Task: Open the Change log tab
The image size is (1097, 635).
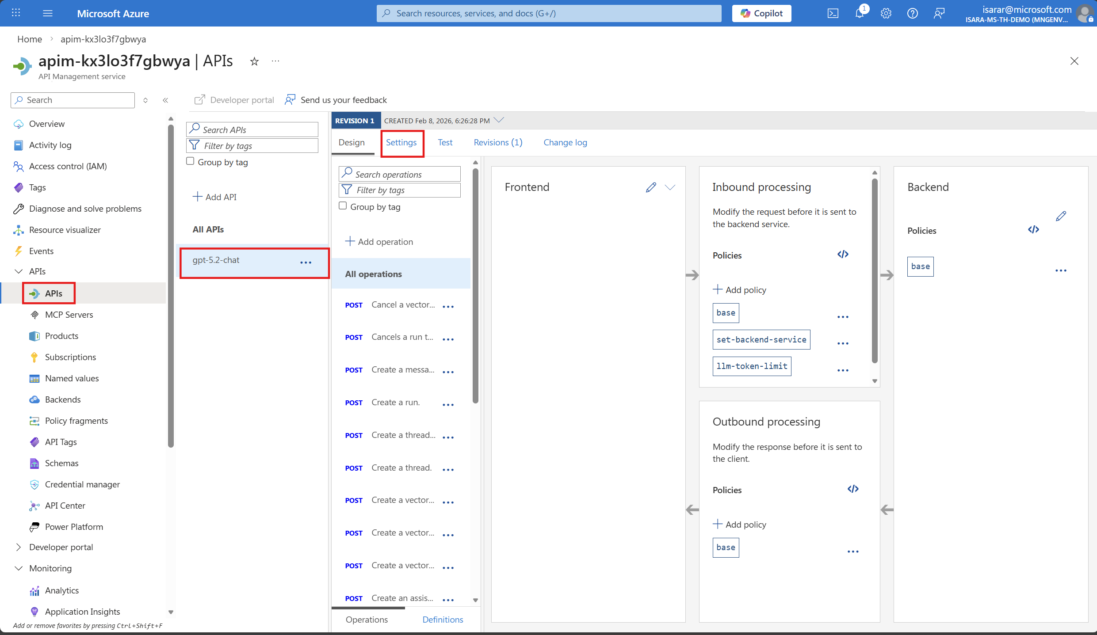Action: 565,142
